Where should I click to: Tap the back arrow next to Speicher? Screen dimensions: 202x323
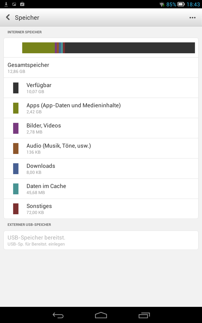[8, 17]
